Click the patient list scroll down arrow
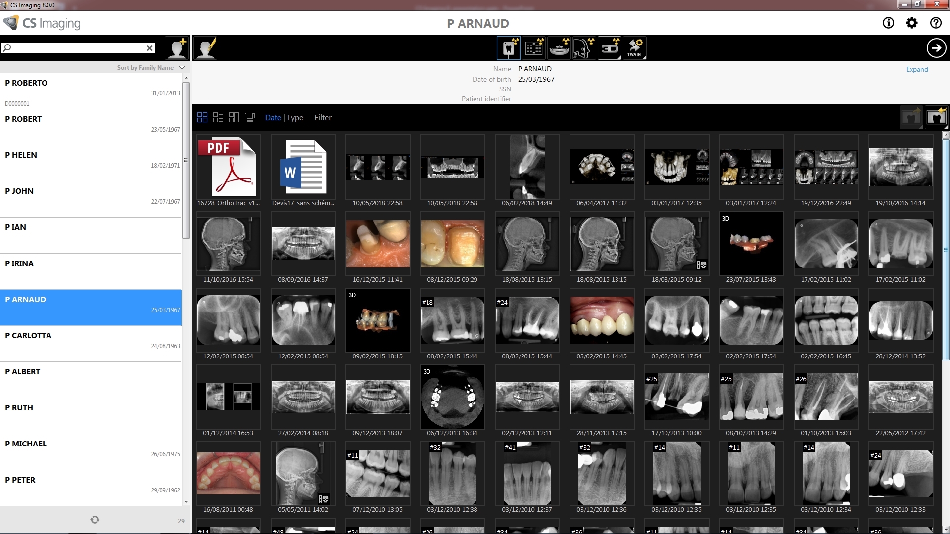Screen dimensions: 950x534 tap(186, 502)
